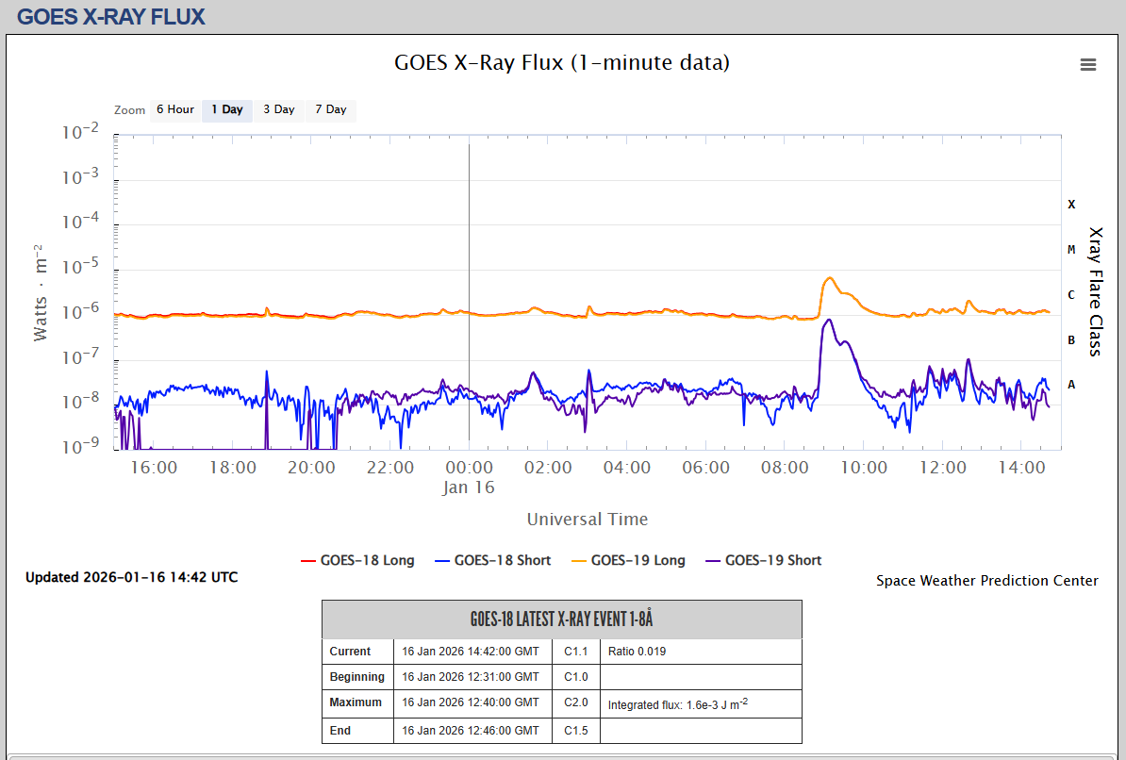Select the 6 Hour zoom range
This screenshot has width=1126, height=760.
(x=174, y=109)
